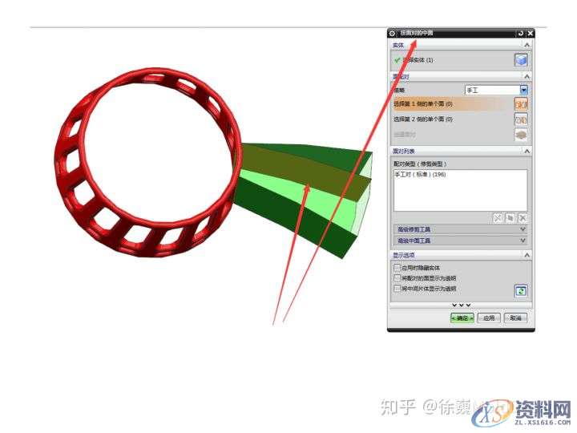Click the side 1 face selection icon
Viewport: 577px width, 433px height.
521,104
